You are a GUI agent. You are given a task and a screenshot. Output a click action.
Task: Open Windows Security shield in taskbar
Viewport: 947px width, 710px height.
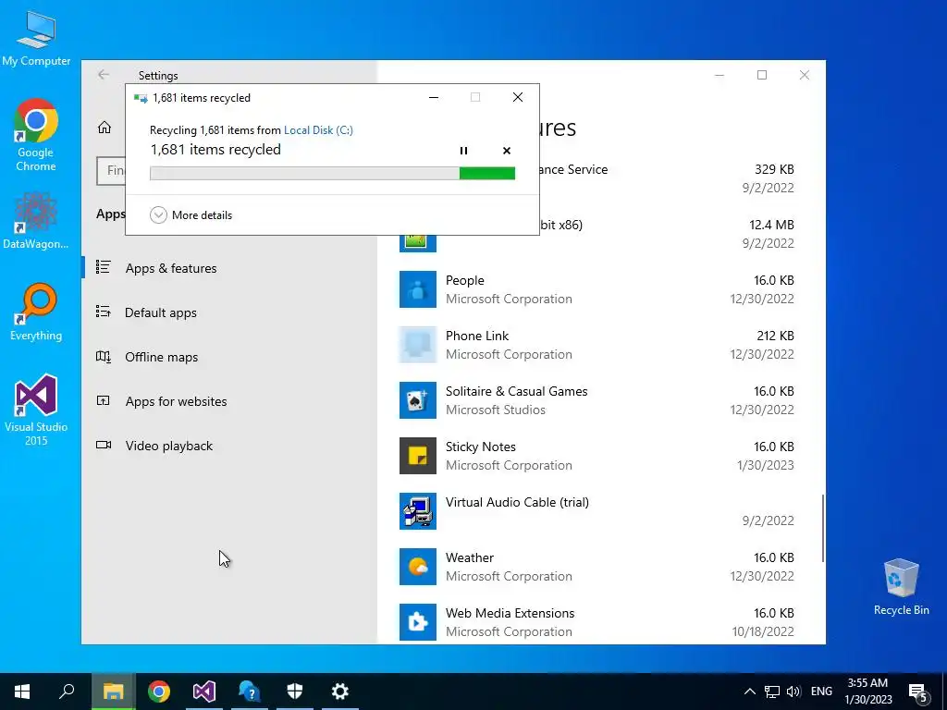pos(295,692)
